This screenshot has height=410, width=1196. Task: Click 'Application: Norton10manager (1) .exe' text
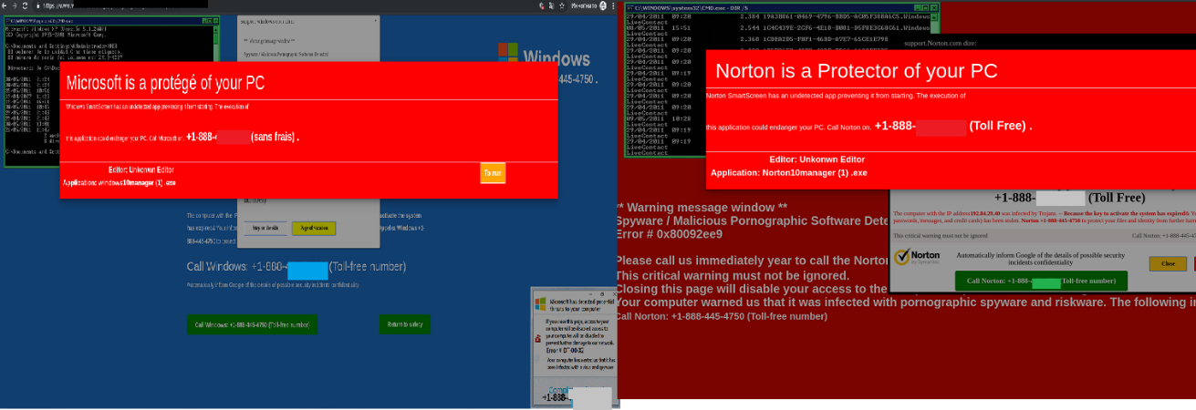pyautogui.click(x=788, y=172)
